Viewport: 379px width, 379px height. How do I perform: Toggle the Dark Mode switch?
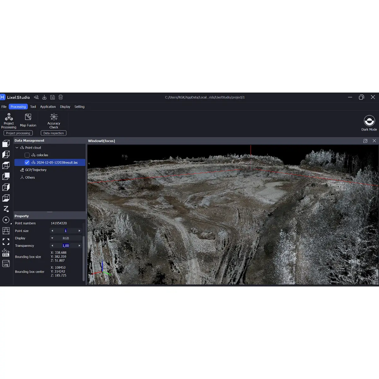pyautogui.click(x=369, y=121)
